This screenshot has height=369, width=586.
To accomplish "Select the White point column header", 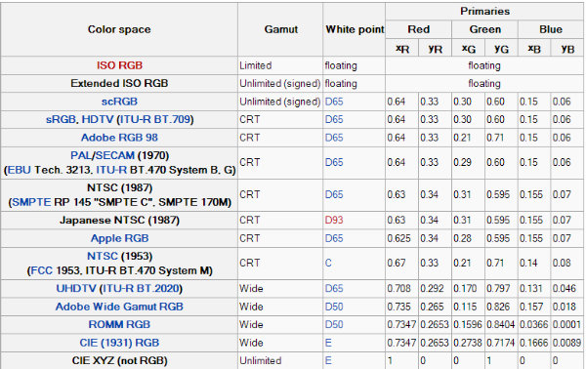I will click(x=355, y=29).
